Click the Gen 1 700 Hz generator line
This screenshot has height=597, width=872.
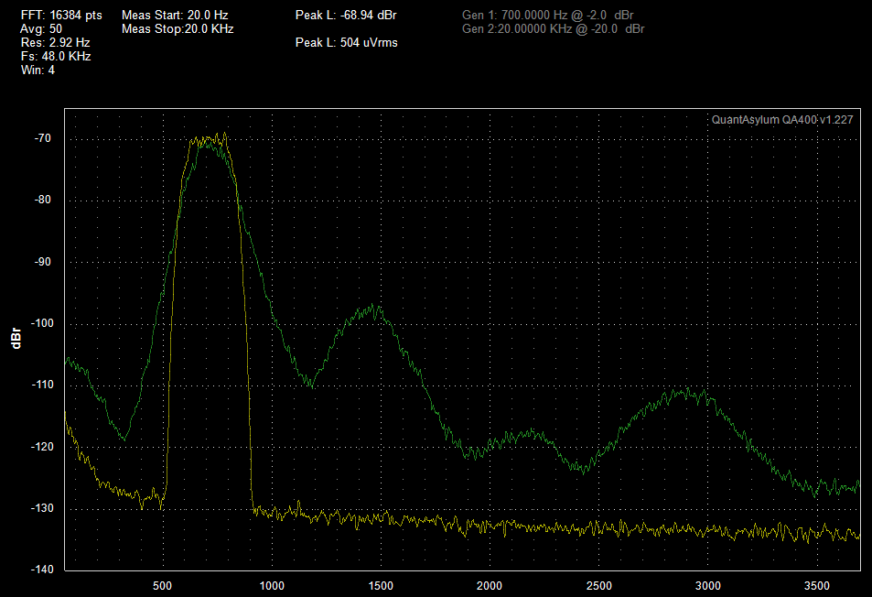coord(548,15)
